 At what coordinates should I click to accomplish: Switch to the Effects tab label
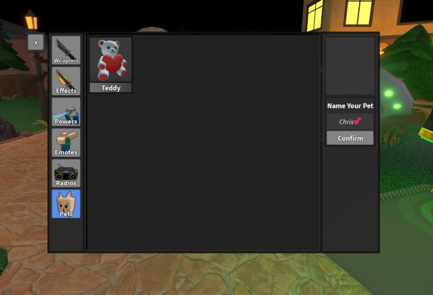tap(66, 91)
